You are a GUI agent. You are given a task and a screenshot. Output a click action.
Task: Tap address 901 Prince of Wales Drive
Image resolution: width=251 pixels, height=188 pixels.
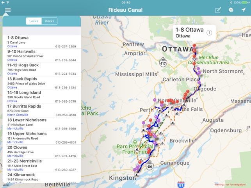pyautogui.click(x=25, y=56)
